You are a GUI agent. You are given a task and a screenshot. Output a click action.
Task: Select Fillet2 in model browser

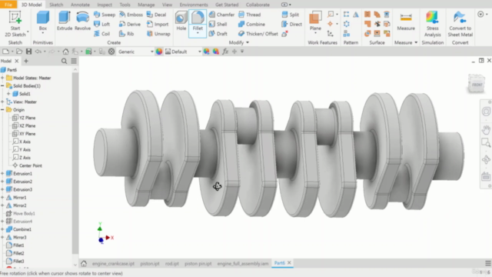click(x=15, y=253)
